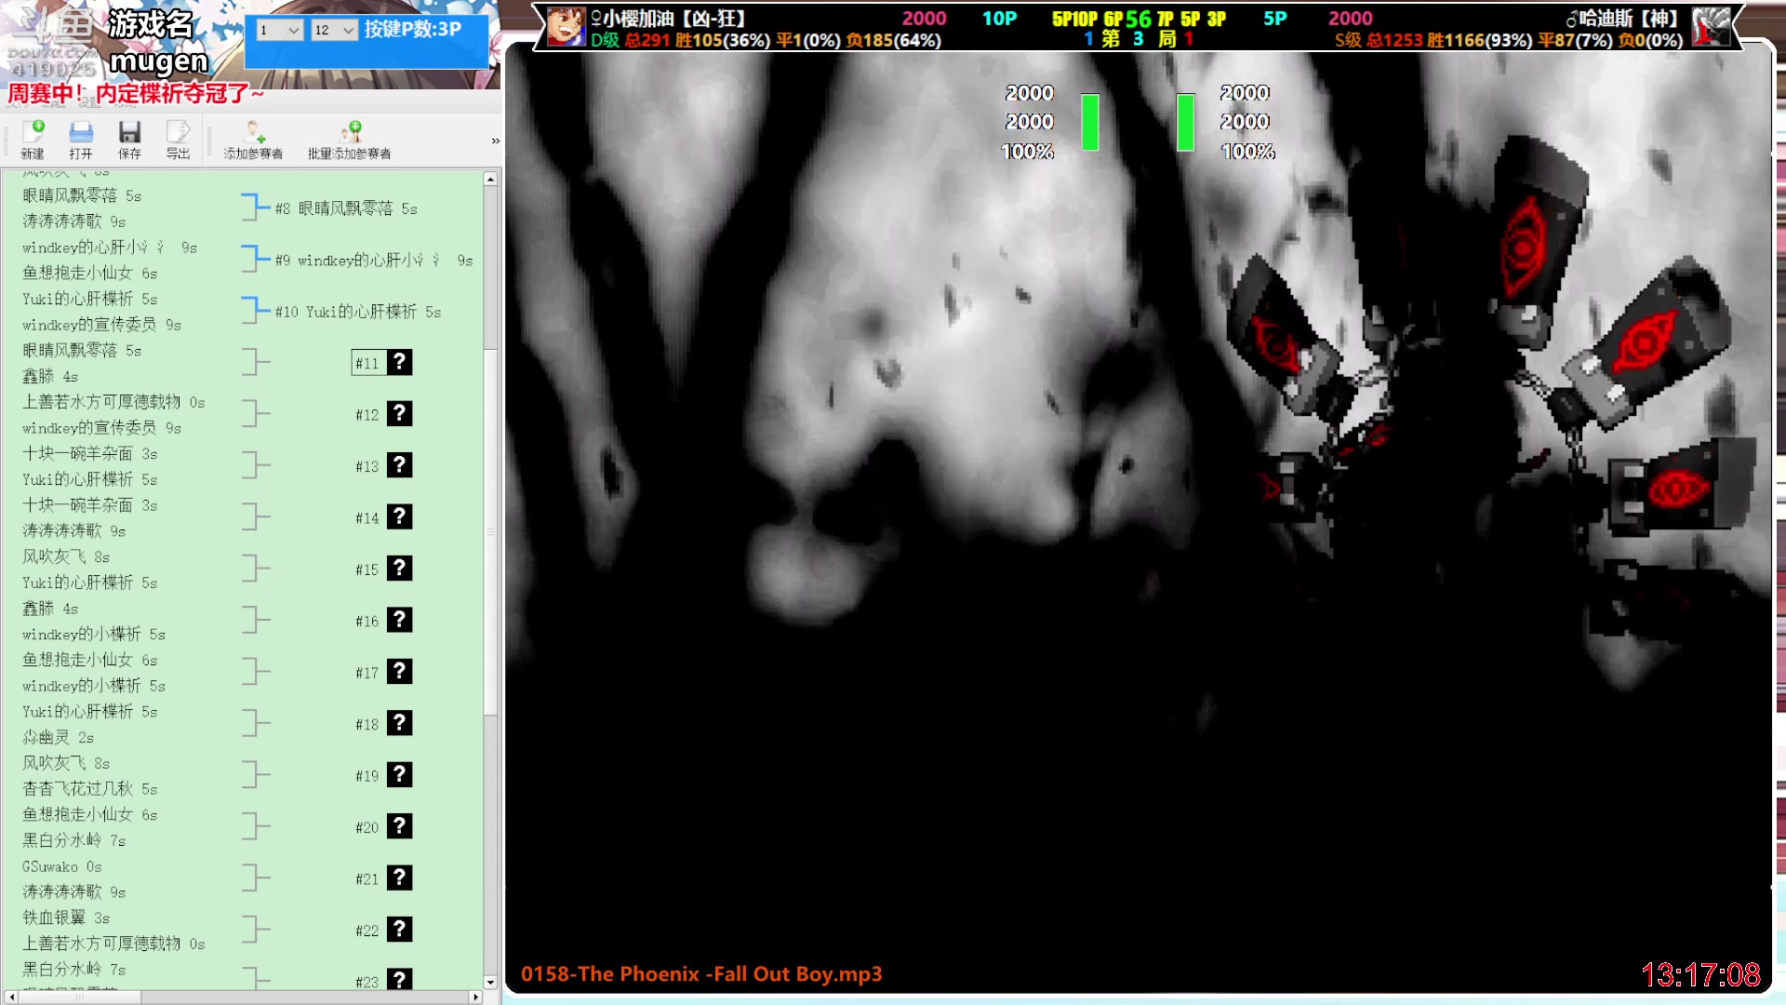Screen dimensions: 1786x1005
Task: Select bracket result #8 眼睛风飘零落 5s
Action: [x=346, y=208]
